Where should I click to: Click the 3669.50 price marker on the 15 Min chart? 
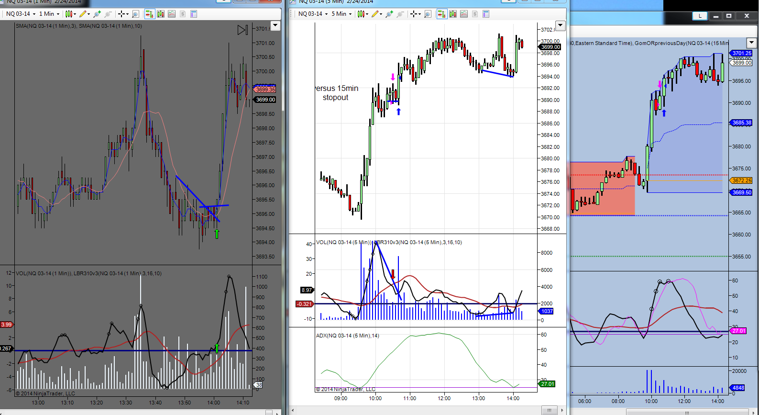coord(741,192)
